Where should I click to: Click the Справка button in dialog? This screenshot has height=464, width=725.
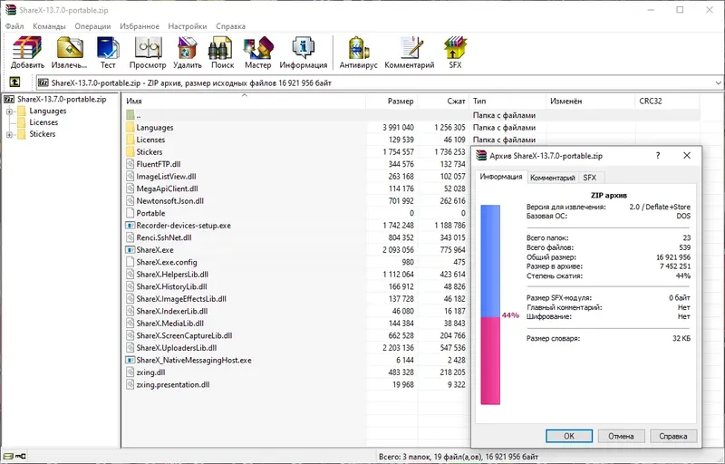673,436
